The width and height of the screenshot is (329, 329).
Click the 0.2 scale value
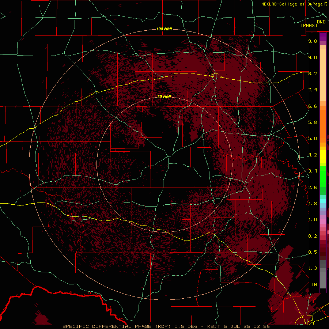tap(313, 236)
